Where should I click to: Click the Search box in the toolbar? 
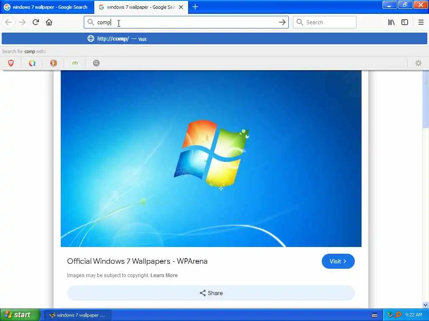pos(325,22)
